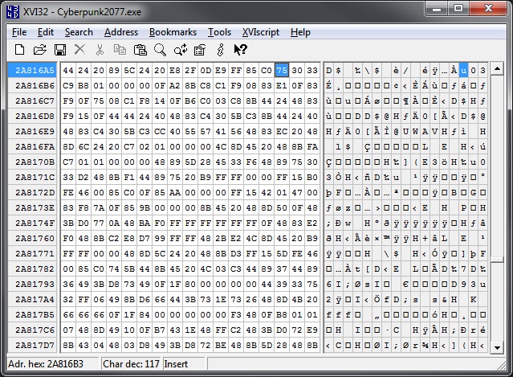Click the Replace toolbar icon
Screen dimensions: 513x377
pyautogui.click(x=181, y=50)
